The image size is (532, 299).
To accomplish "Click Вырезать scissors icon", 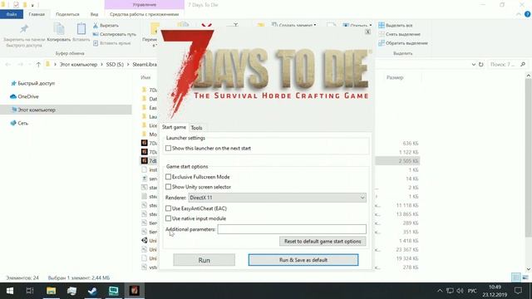I will point(96,26).
